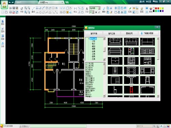171x128 pixels.
Task: Click the save floppy disk icon
Action: [14, 8]
